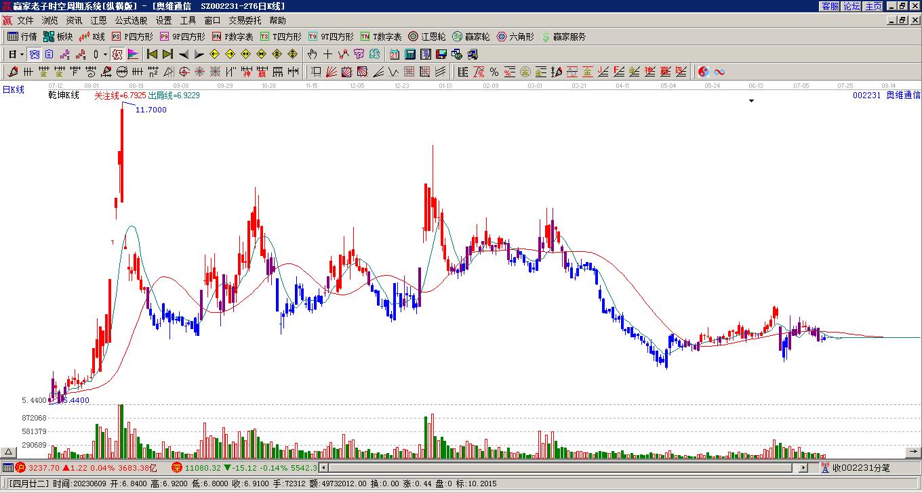922x493 pixels.
Task: Click the 论坛 forum button
Action: [851, 6]
